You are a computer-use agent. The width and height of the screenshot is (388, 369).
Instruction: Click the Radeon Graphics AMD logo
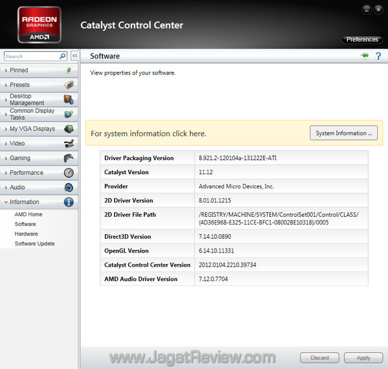(39, 25)
